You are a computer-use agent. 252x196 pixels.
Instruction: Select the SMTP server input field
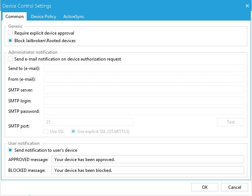pyautogui.click(x=144, y=90)
